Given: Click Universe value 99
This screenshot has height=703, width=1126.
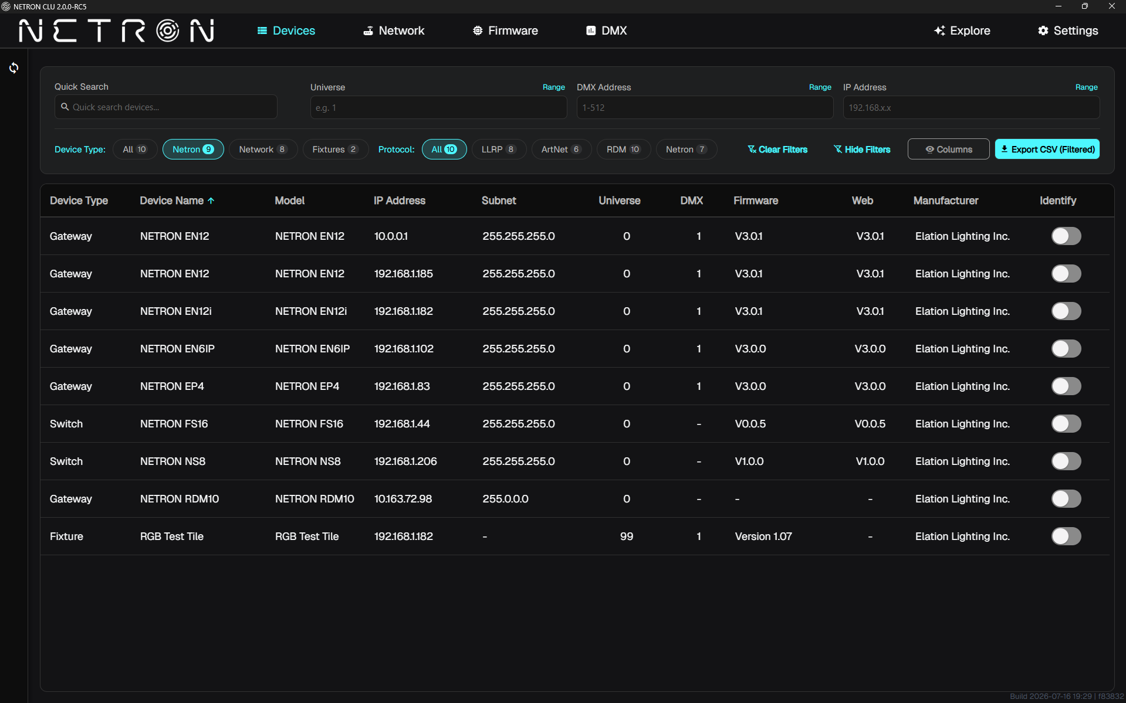Looking at the screenshot, I should tap(627, 536).
